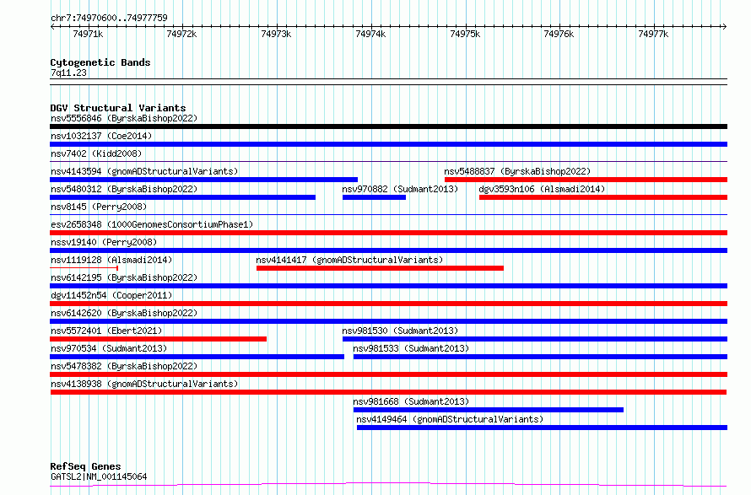Viewport: 751px width, 495px height.
Task: Open variant nsv1032137 (Coe2014) label
Action: tap(101, 136)
